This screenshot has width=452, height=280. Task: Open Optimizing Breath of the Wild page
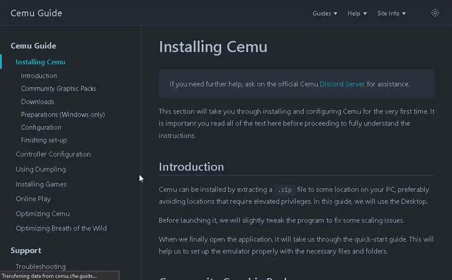point(61,228)
